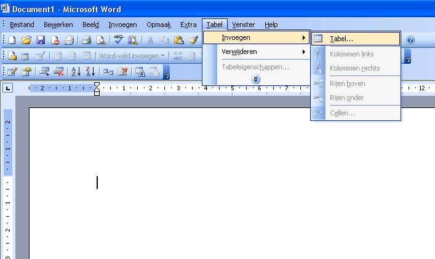
Task: Click the Find Record binoculars icon
Action: (140, 72)
